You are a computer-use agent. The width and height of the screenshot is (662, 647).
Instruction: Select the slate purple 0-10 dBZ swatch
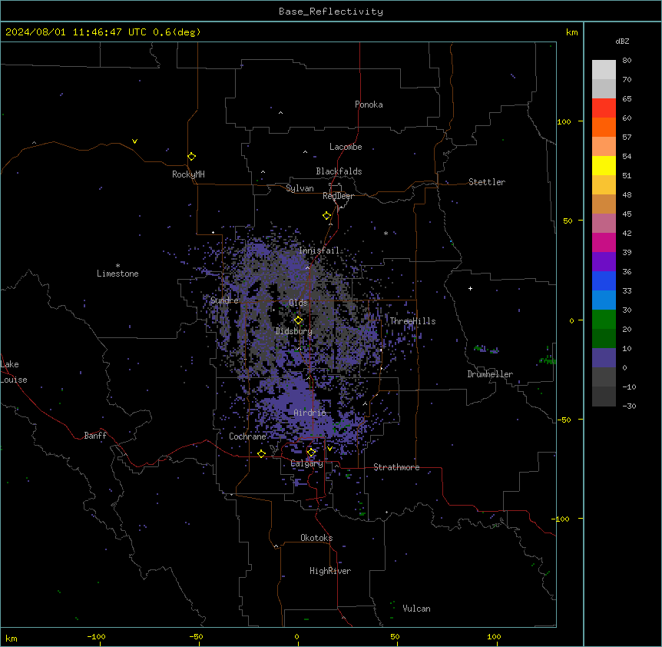pos(604,358)
